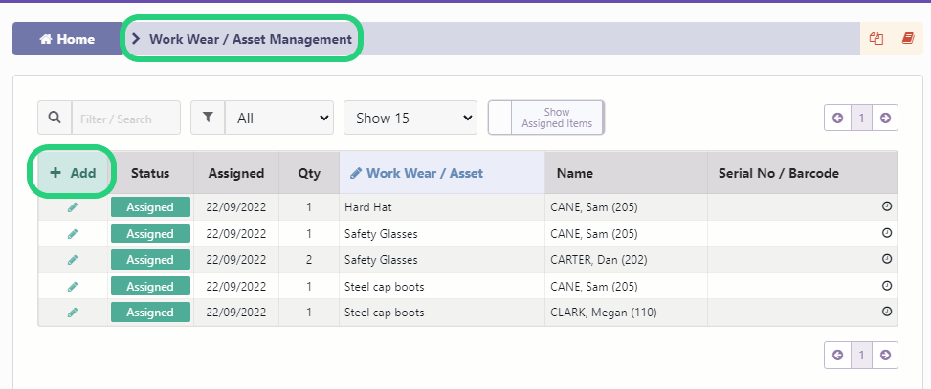Click the Status column header
The height and width of the screenshot is (389, 931).
[x=150, y=173]
